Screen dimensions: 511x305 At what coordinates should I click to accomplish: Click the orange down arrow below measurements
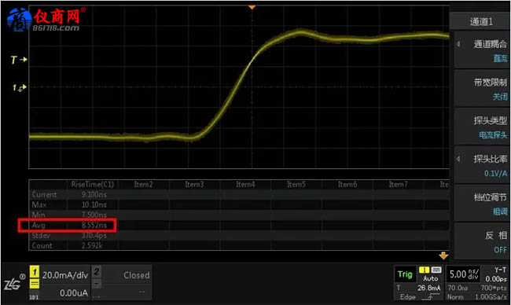point(443,255)
